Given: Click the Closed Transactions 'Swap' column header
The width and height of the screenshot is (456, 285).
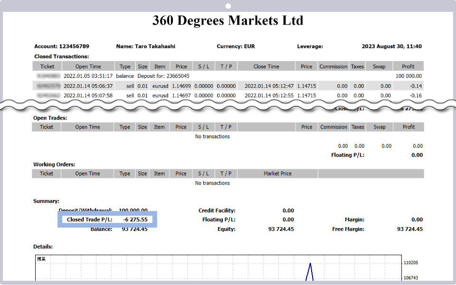Looking at the screenshot, I should 379,66.
